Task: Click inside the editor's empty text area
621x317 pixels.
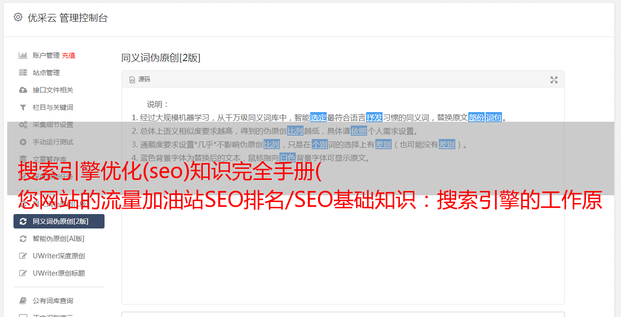Action: 343,250
